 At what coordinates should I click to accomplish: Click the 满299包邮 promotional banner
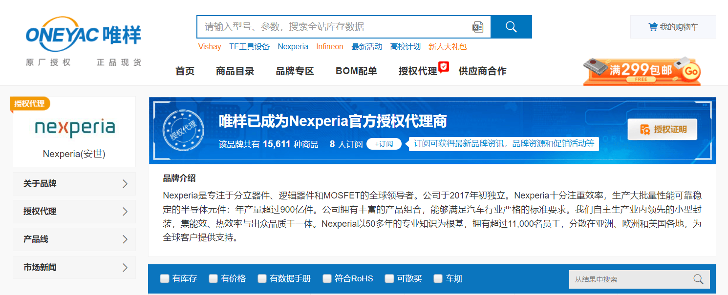[x=642, y=71]
